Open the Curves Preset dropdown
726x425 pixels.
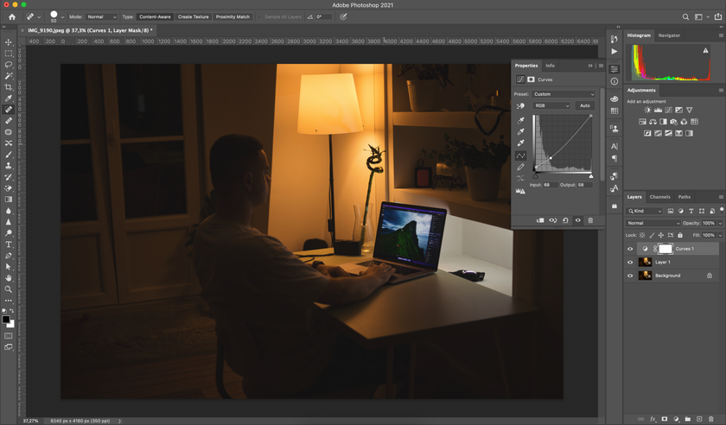click(564, 94)
